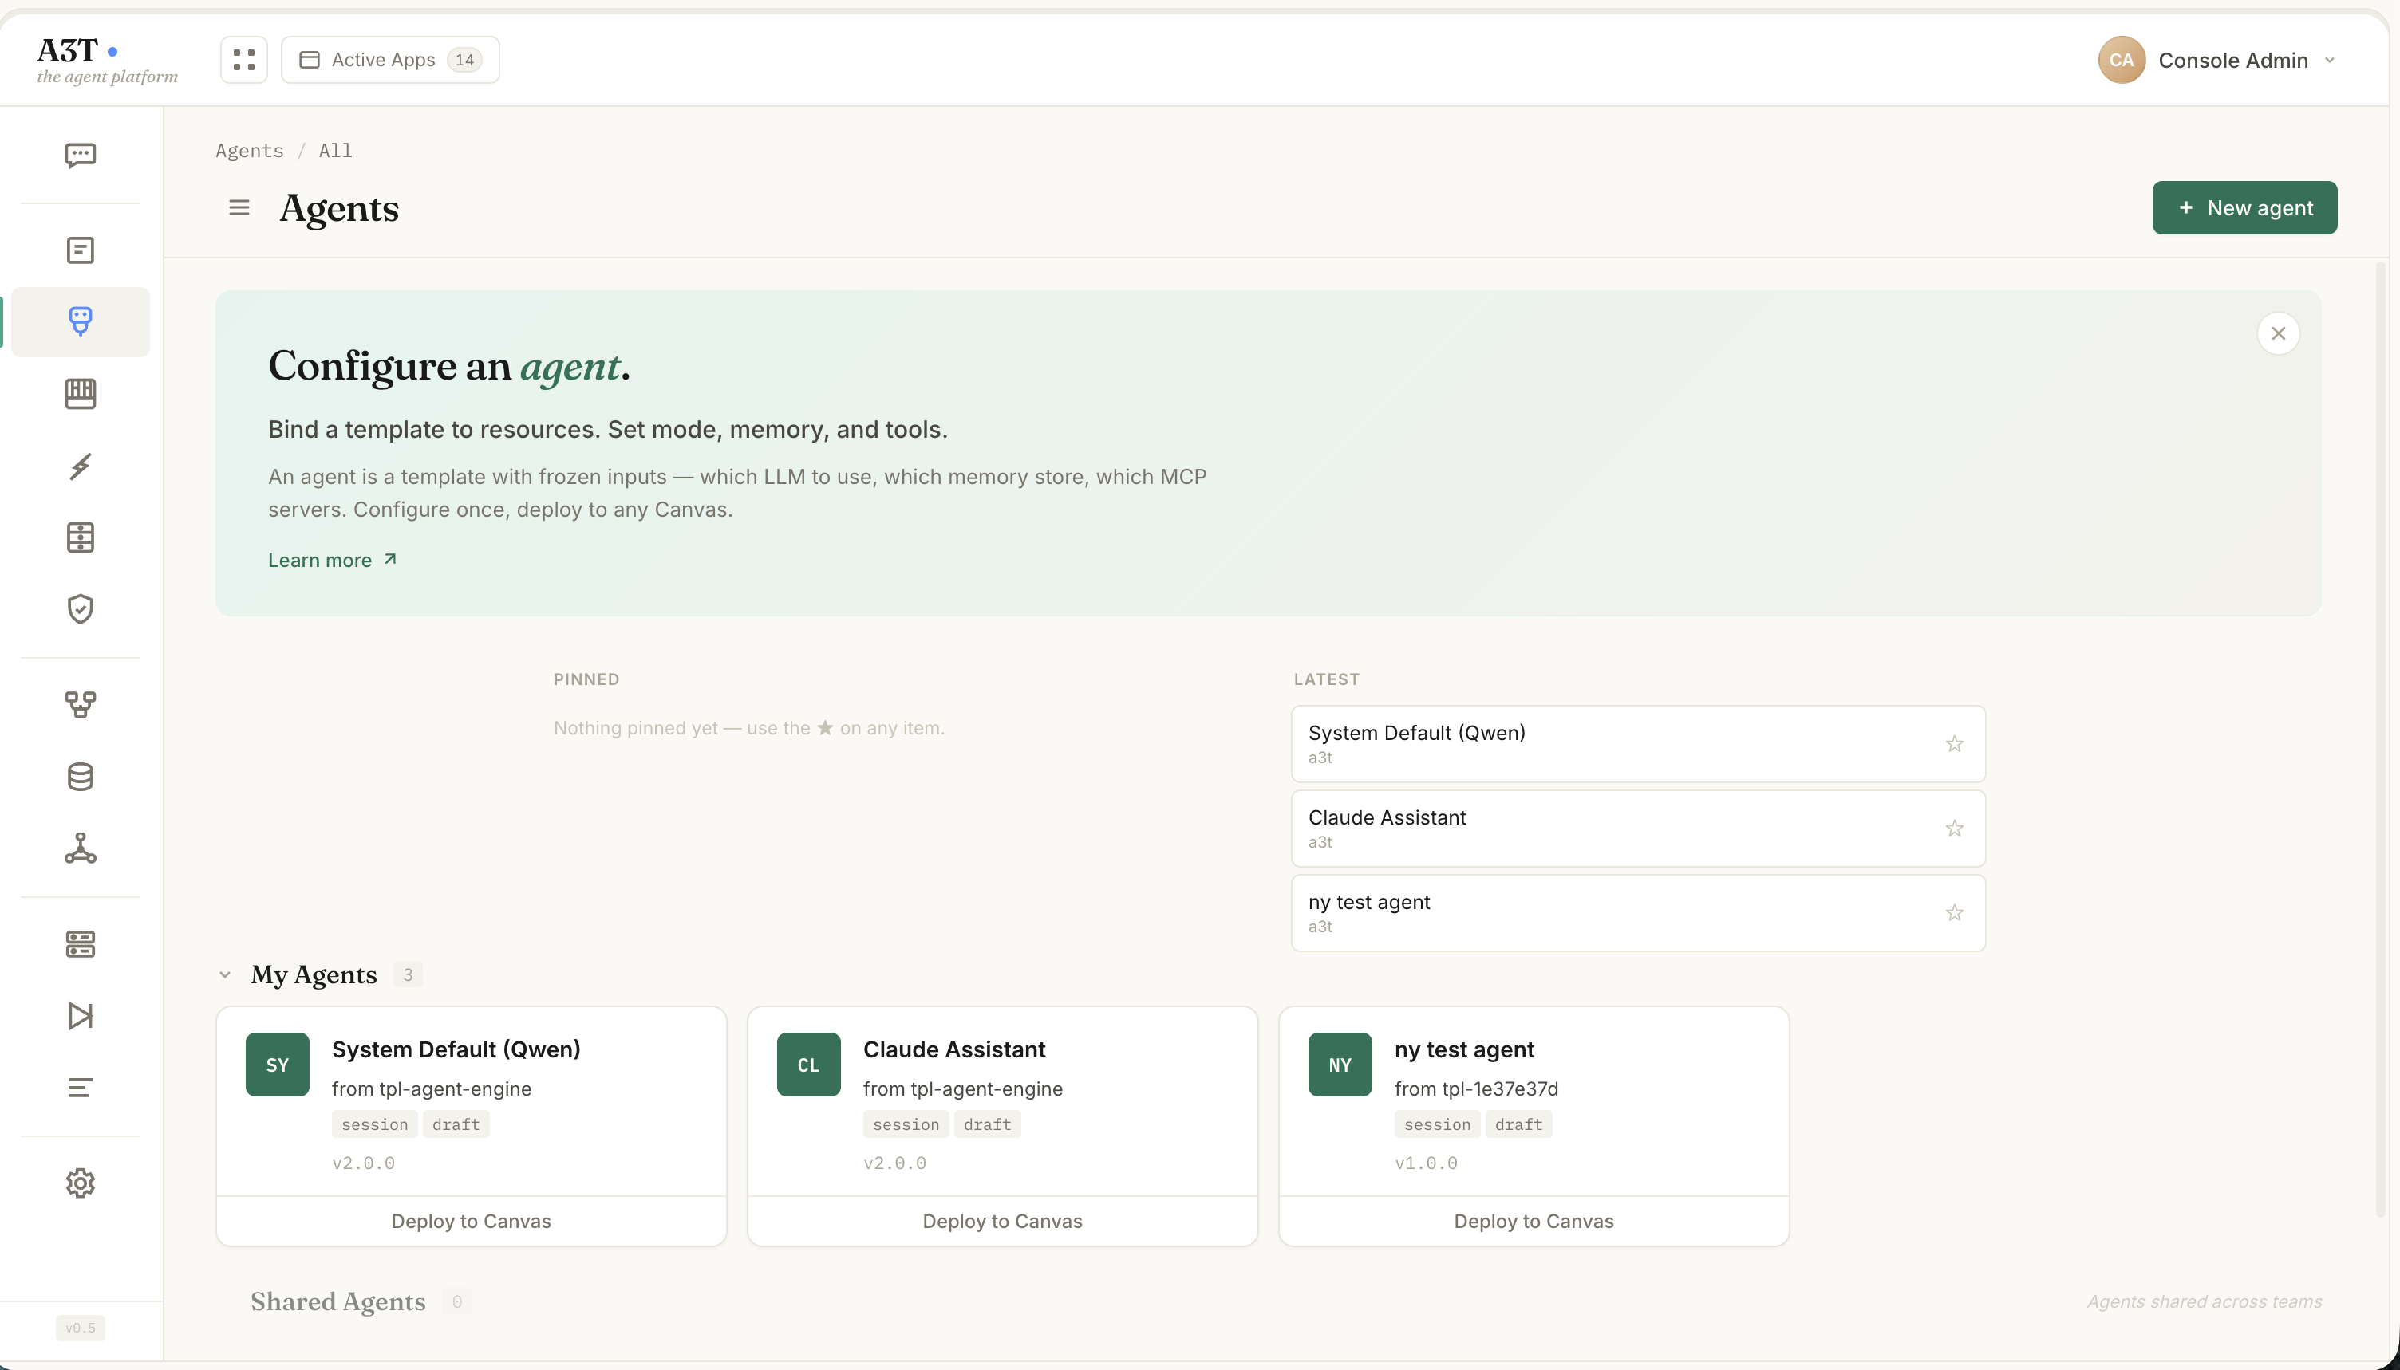Open the logs lines sidebar icon
This screenshot has height=1370, width=2400.
pos(80,1088)
